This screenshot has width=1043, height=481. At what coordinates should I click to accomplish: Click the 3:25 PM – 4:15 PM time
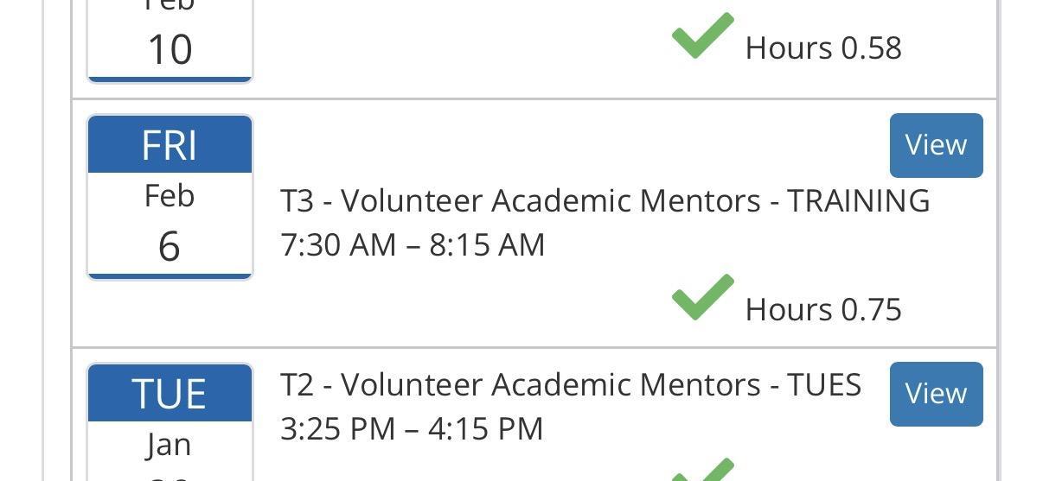[x=412, y=429]
